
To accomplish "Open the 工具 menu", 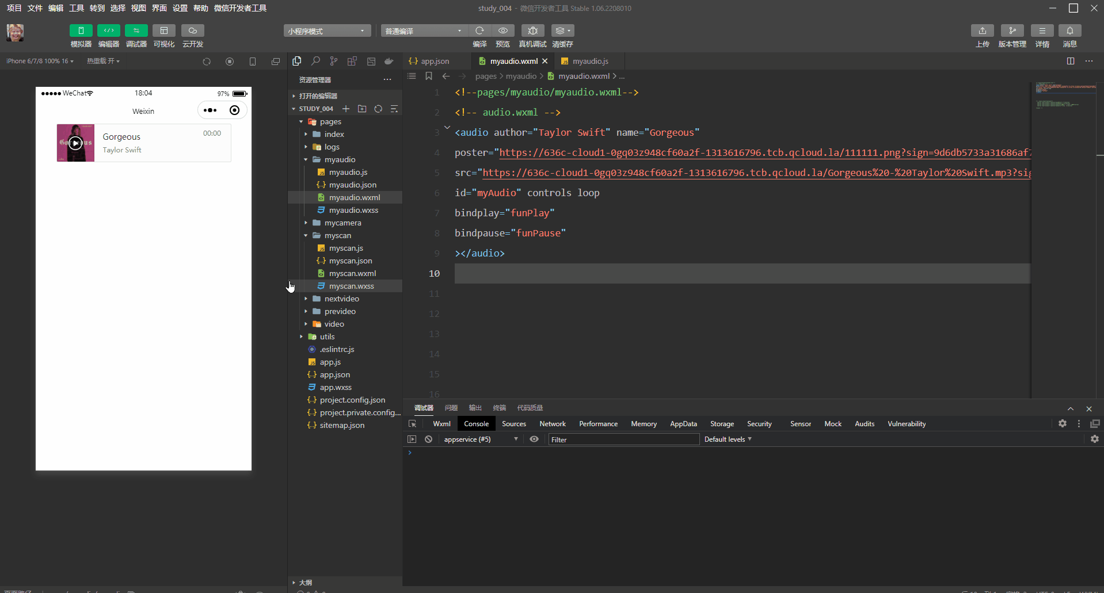I will (x=77, y=8).
